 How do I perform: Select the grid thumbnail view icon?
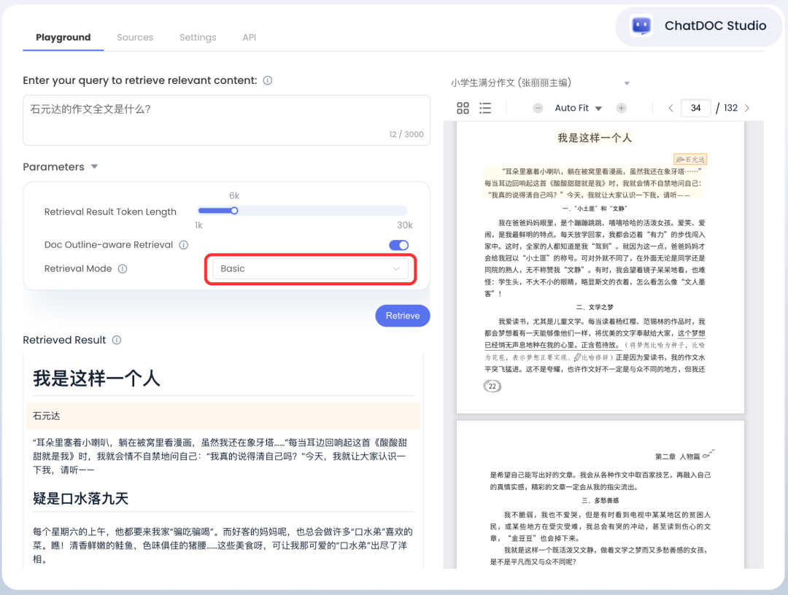point(463,107)
